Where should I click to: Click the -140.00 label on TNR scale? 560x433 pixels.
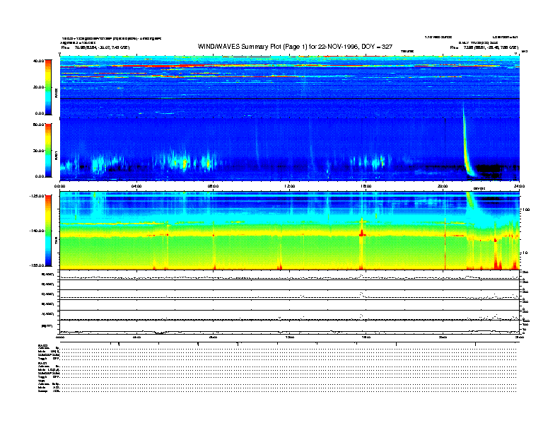coord(37,231)
